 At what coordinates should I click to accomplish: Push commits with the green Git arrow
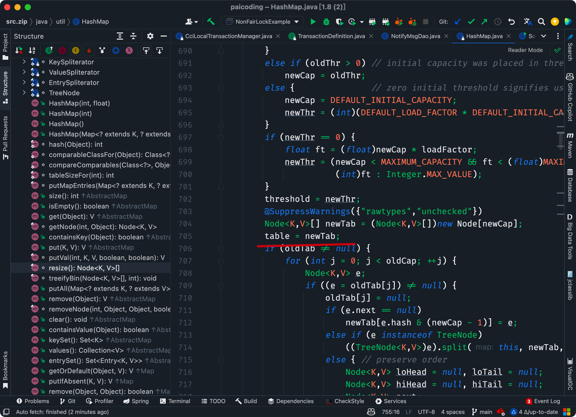484,22
